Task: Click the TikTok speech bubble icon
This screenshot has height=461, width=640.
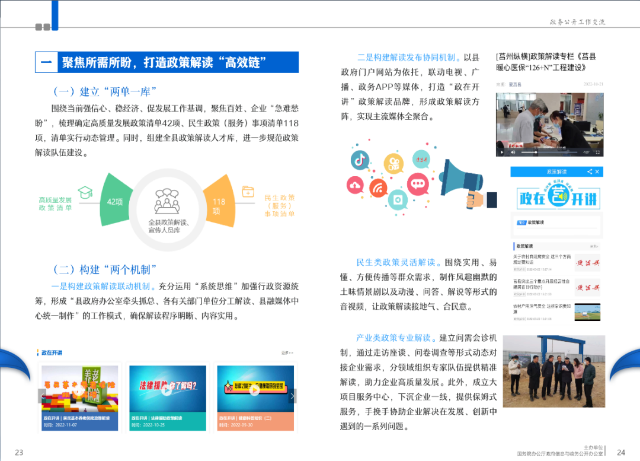Action: coord(359,160)
